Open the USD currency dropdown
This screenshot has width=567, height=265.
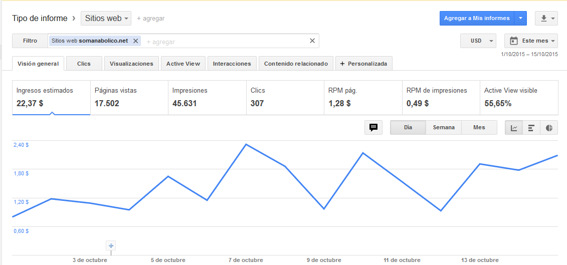(x=478, y=41)
